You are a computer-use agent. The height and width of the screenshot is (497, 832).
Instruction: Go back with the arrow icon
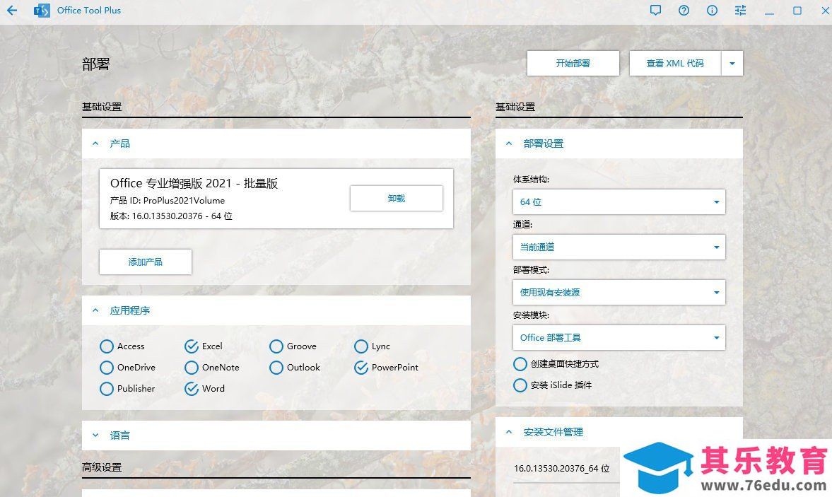click(12, 10)
